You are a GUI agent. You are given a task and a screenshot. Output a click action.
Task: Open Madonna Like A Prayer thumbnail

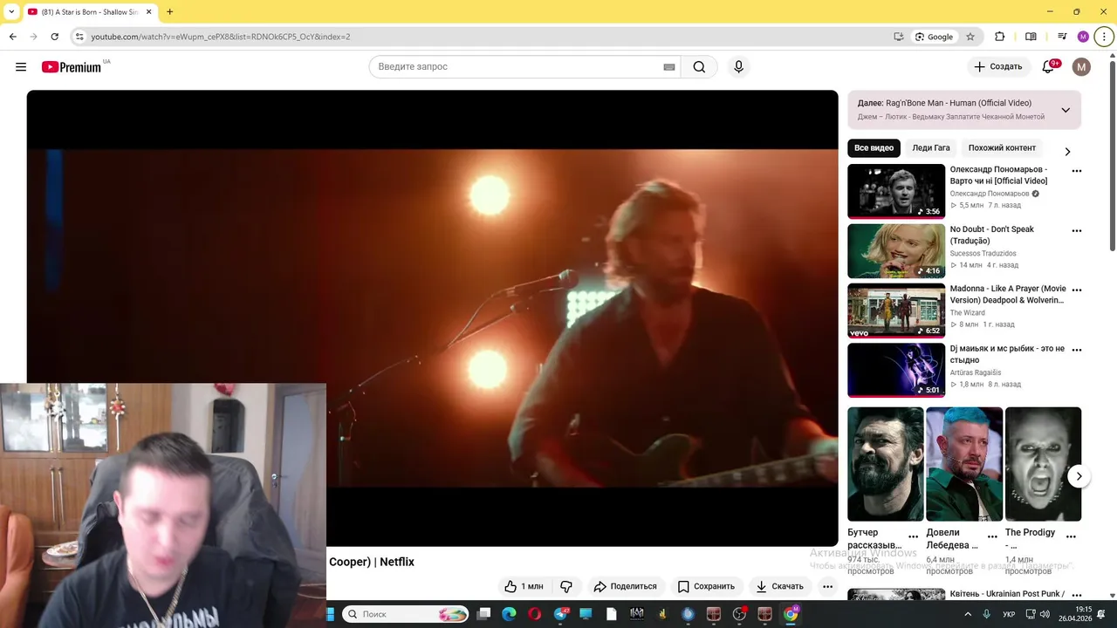pos(896,310)
